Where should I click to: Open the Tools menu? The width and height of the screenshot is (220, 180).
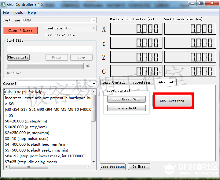coord(18,13)
